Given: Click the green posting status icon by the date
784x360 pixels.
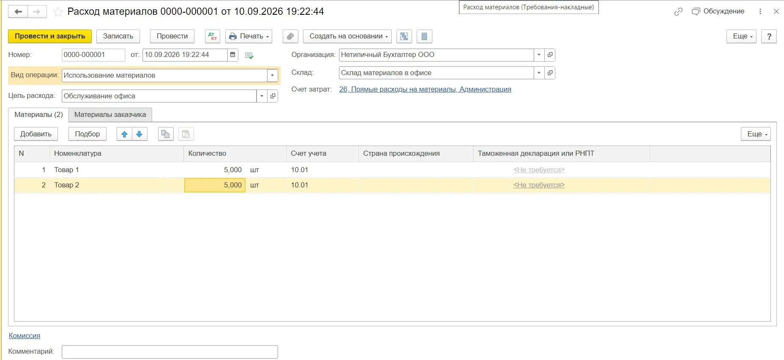Looking at the screenshot, I should [x=249, y=55].
